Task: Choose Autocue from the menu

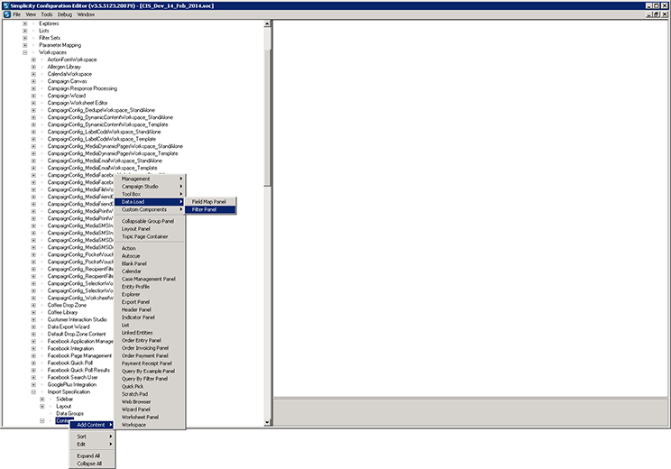Action: (150, 256)
